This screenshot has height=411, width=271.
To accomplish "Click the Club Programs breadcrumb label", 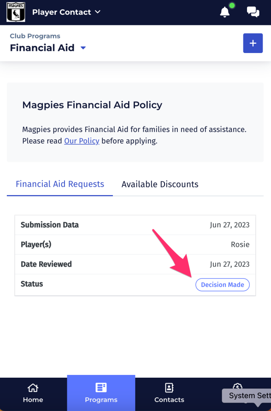I will [35, 36].
